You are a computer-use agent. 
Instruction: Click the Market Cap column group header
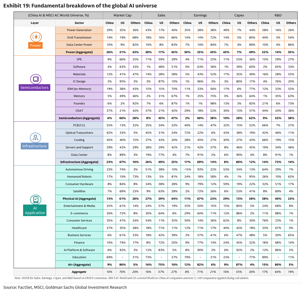pos(122,15)
